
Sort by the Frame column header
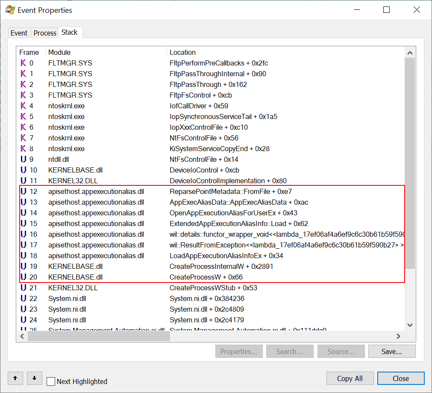point(31,52)
